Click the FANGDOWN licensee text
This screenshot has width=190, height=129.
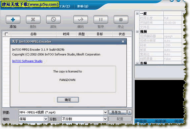pos(67,80)
